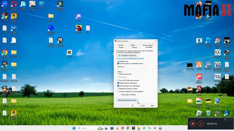This screenshot has width=234, height=131.
Task: Switch to the Security tab
Action: 121,45
